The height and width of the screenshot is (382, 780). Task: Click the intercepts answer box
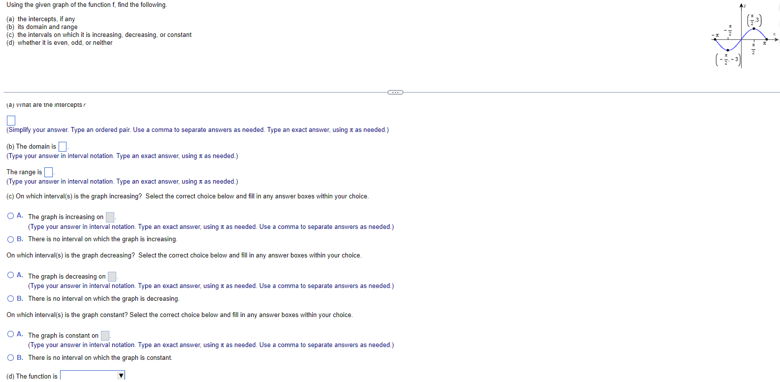pos(11,121)
